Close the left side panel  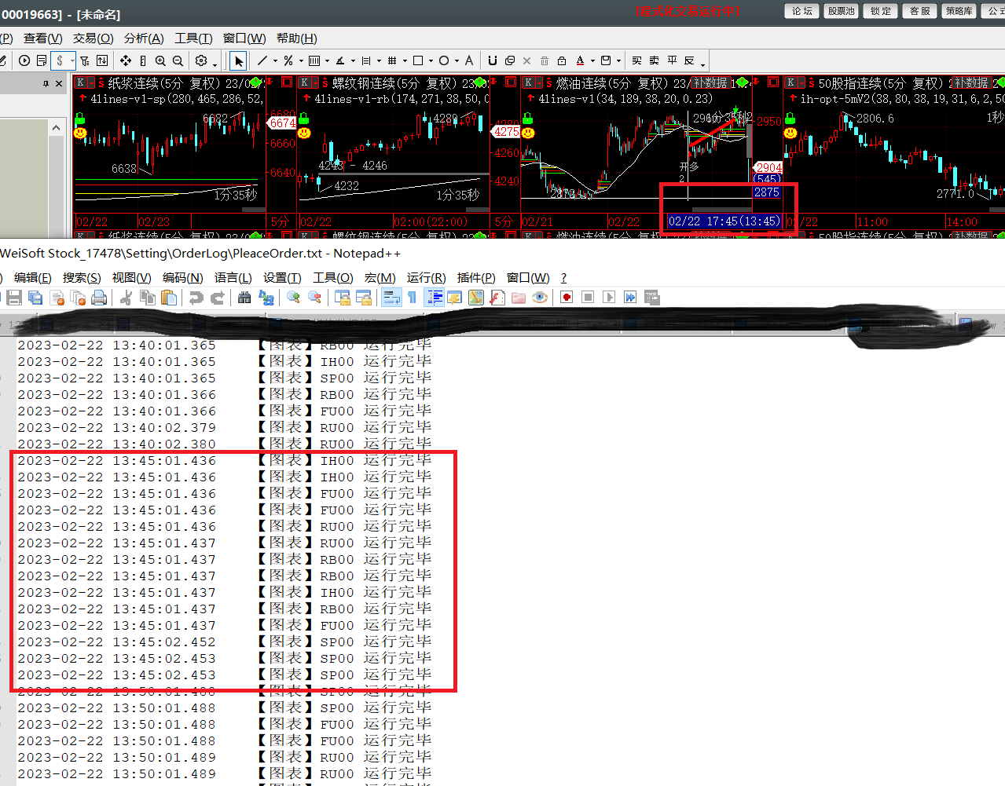59,83
